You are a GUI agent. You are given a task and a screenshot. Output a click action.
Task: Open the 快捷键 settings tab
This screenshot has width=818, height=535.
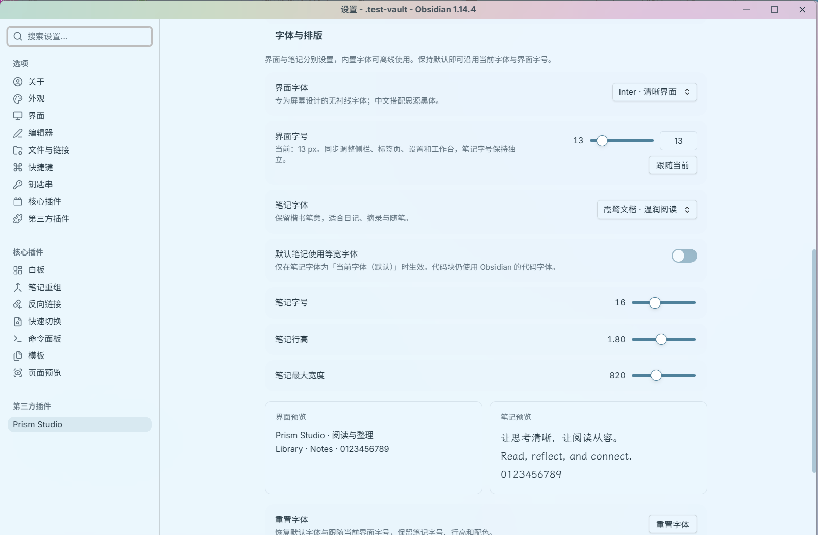(x=80, y=167)
